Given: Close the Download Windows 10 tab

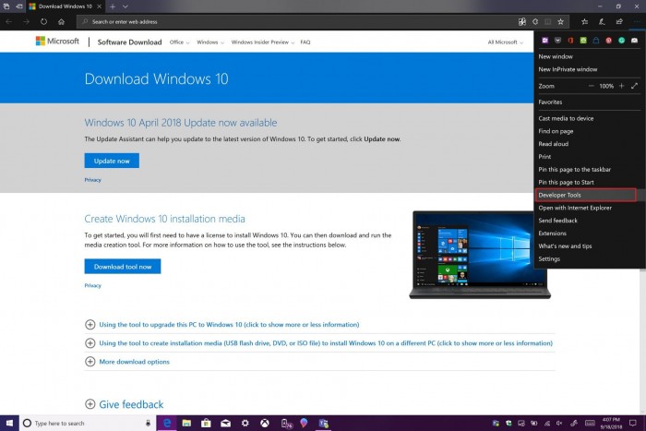Looking at the screenshot, I should pyautogui.click(x=100, y=6).
